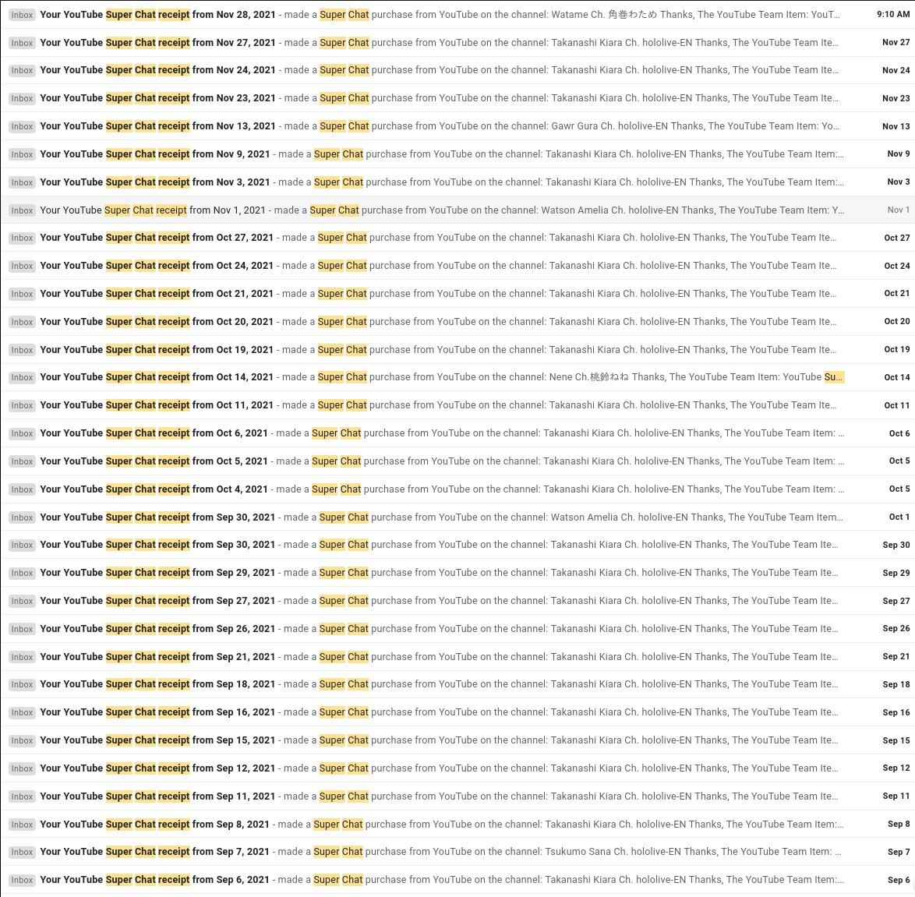Image resolution: width=915 pixels, height=897 pixels.
Task: Open the Super Chat receipt from Oct 19, 2021
Action: tap(457, 350)
